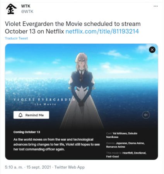The width and height of the screenshot is (164, 174).
Task: Open the tweet's three-dot more options menu
Action: [155, 6]
